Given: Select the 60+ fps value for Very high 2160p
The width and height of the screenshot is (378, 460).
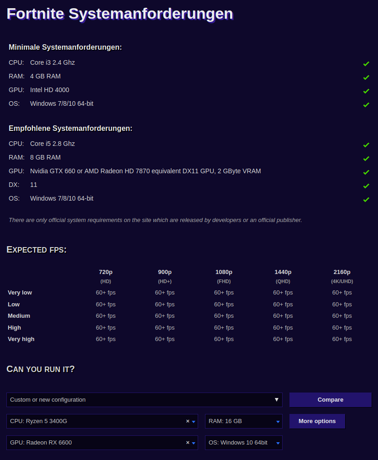Looking at the screenshot, I should pyautogui.click(x=342, y=339).
